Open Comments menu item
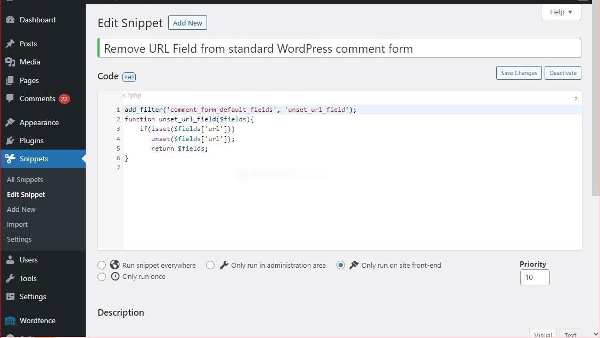 (37, 99)
